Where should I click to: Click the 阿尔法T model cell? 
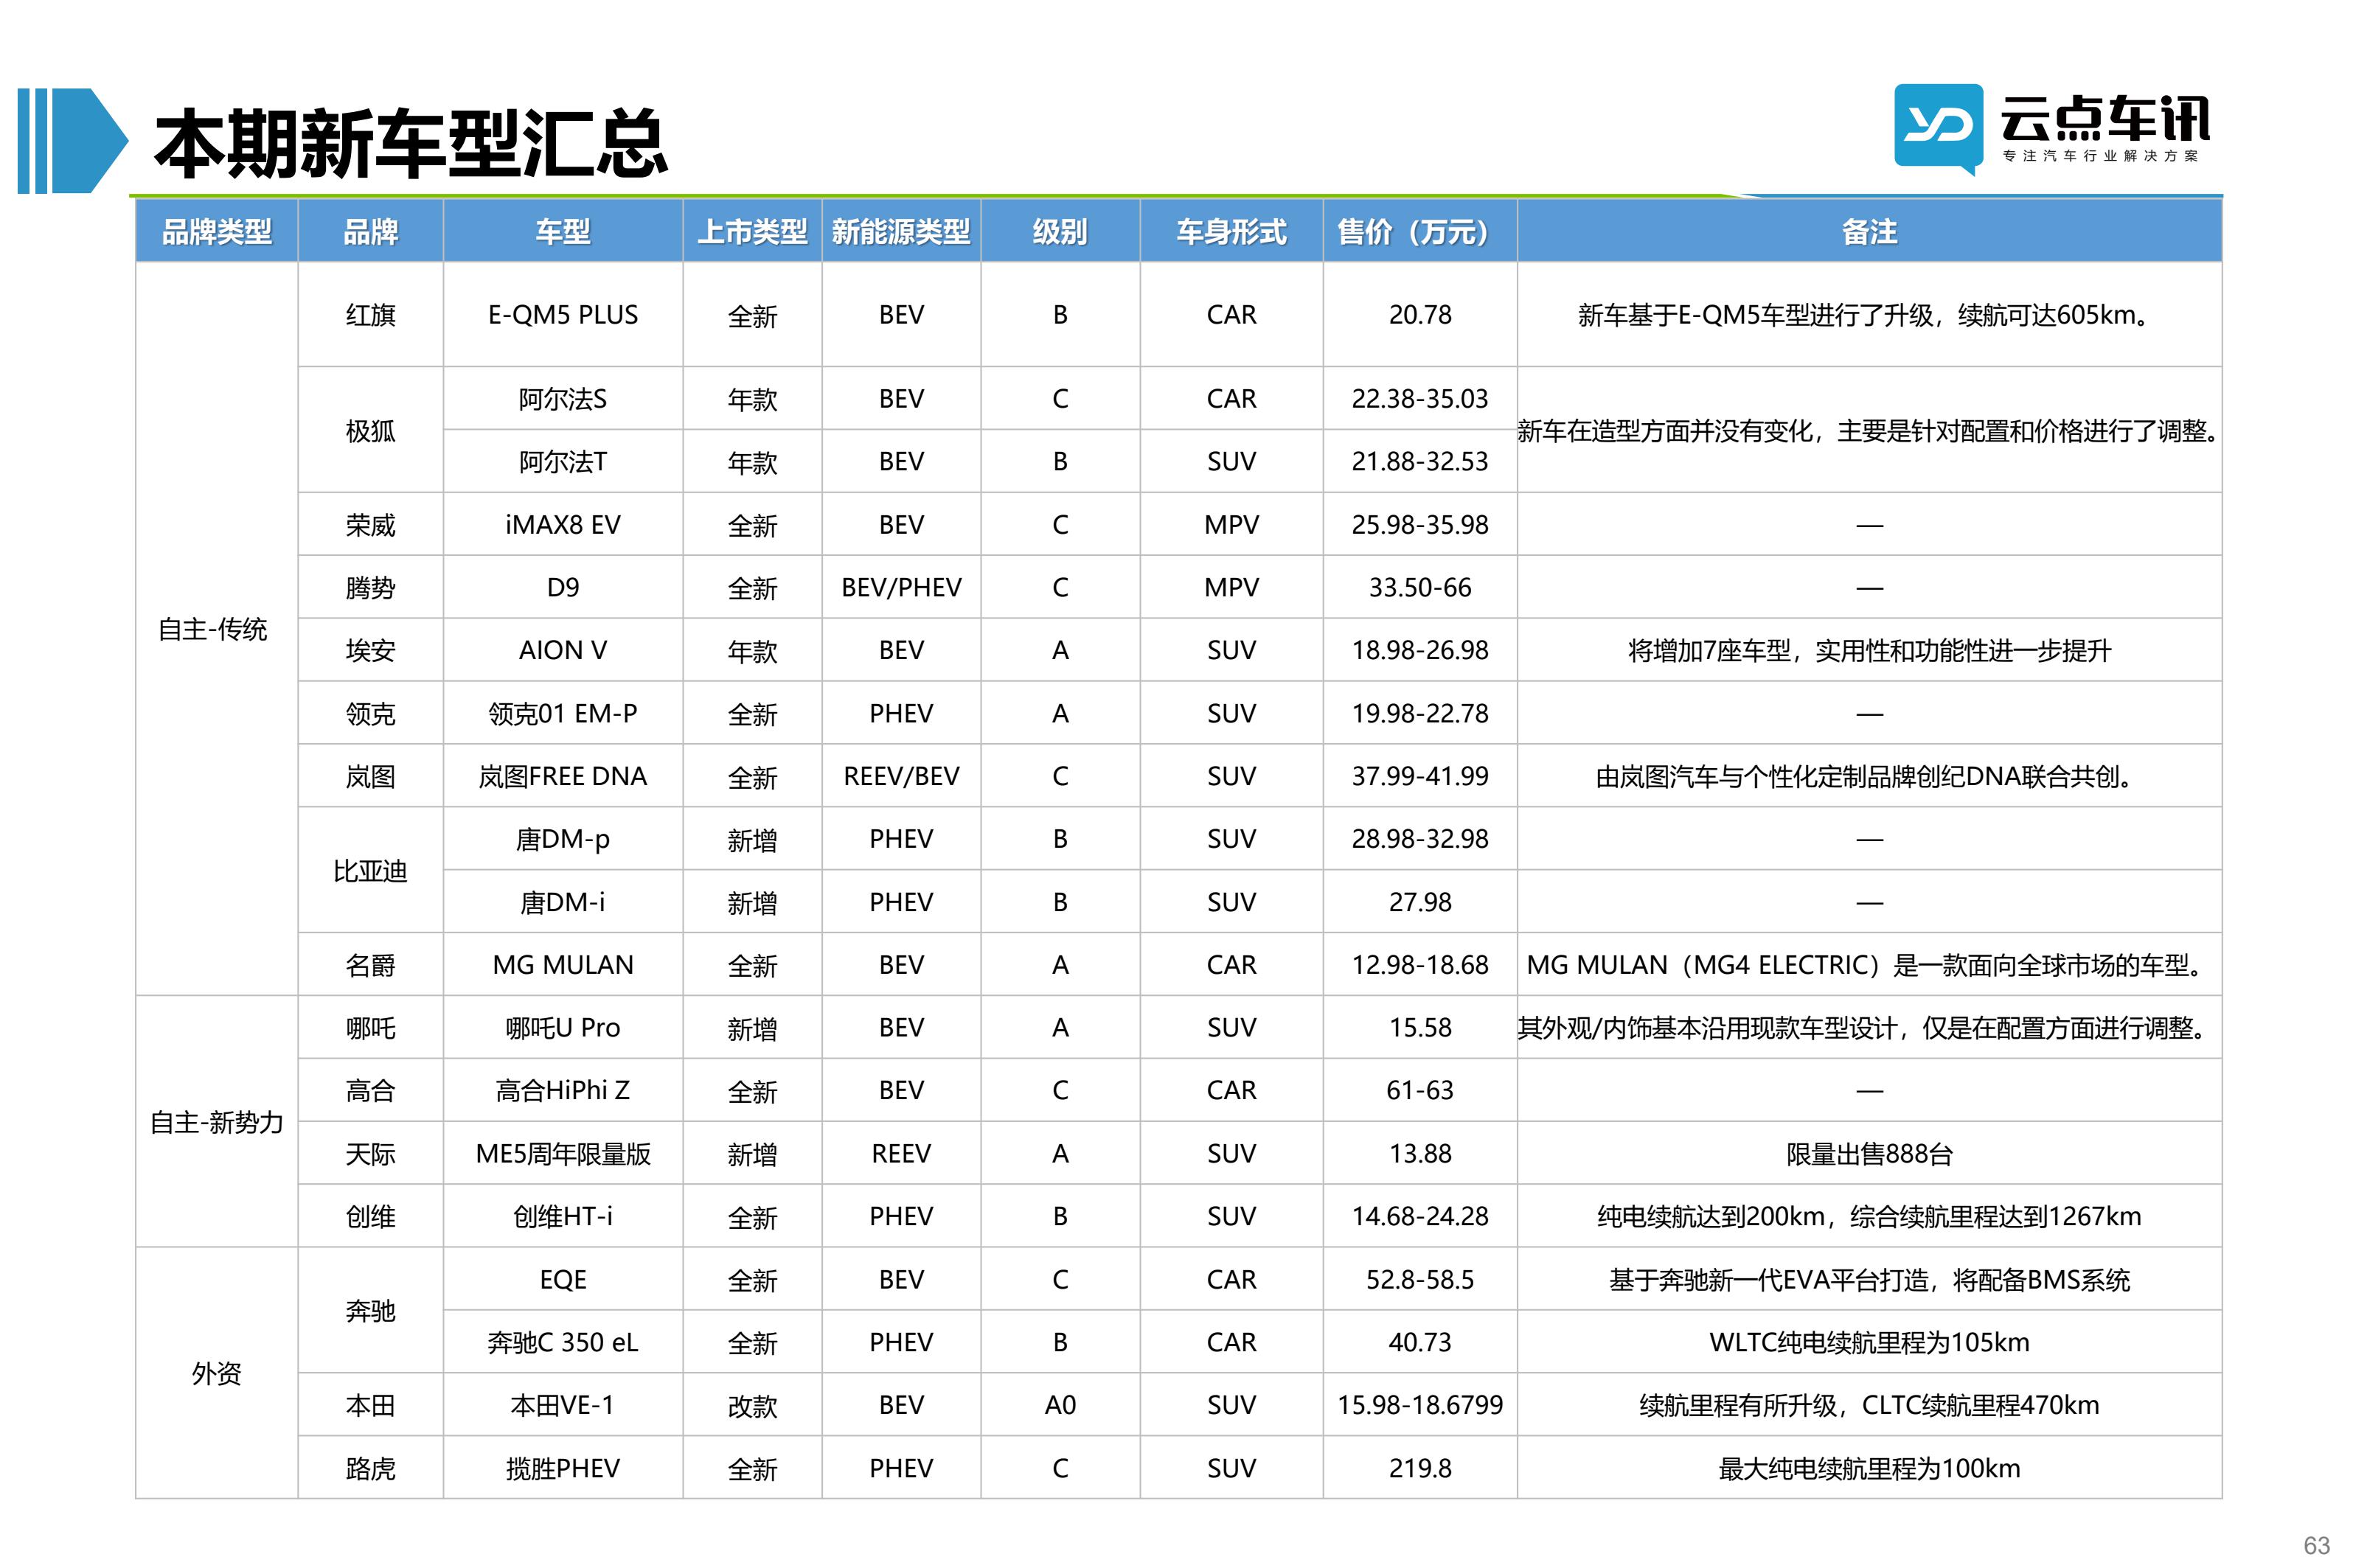point(563,461)
